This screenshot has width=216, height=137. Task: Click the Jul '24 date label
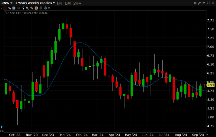click(x=164, y=135)
